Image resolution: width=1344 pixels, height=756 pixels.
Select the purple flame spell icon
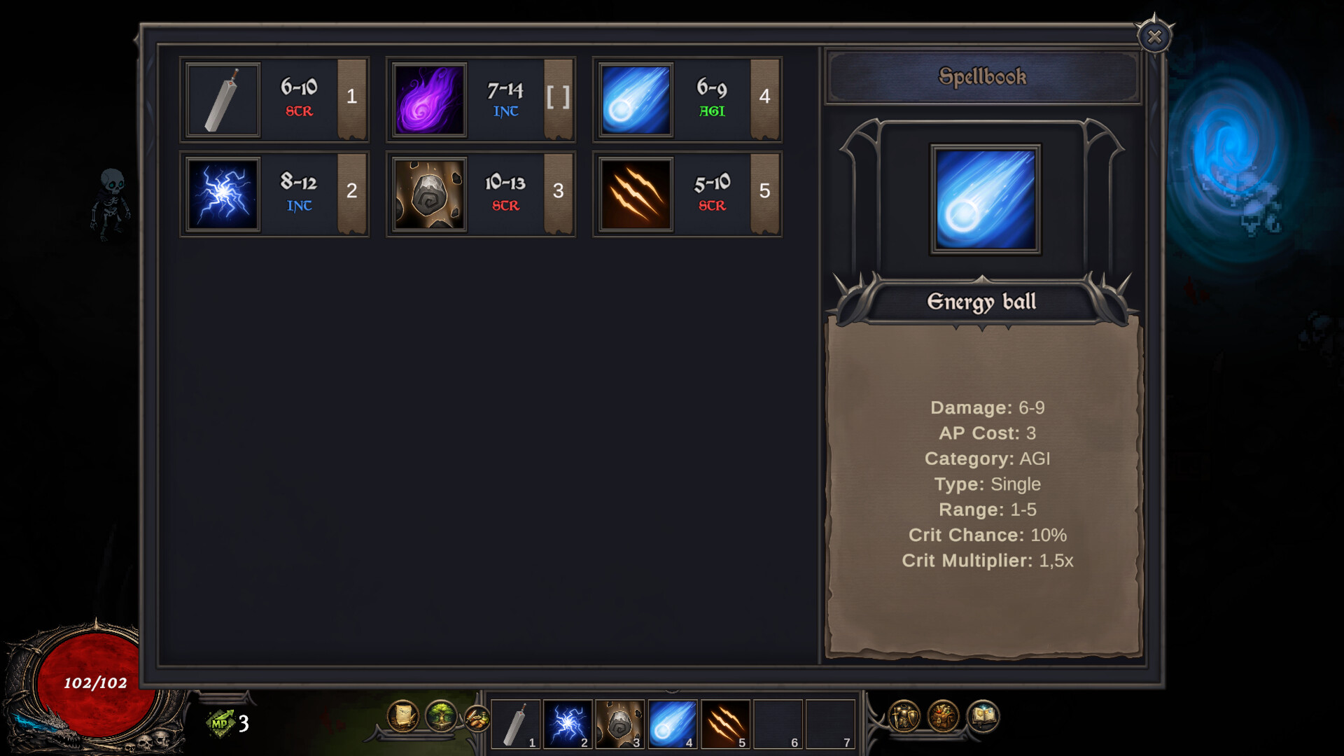[429, 100]
